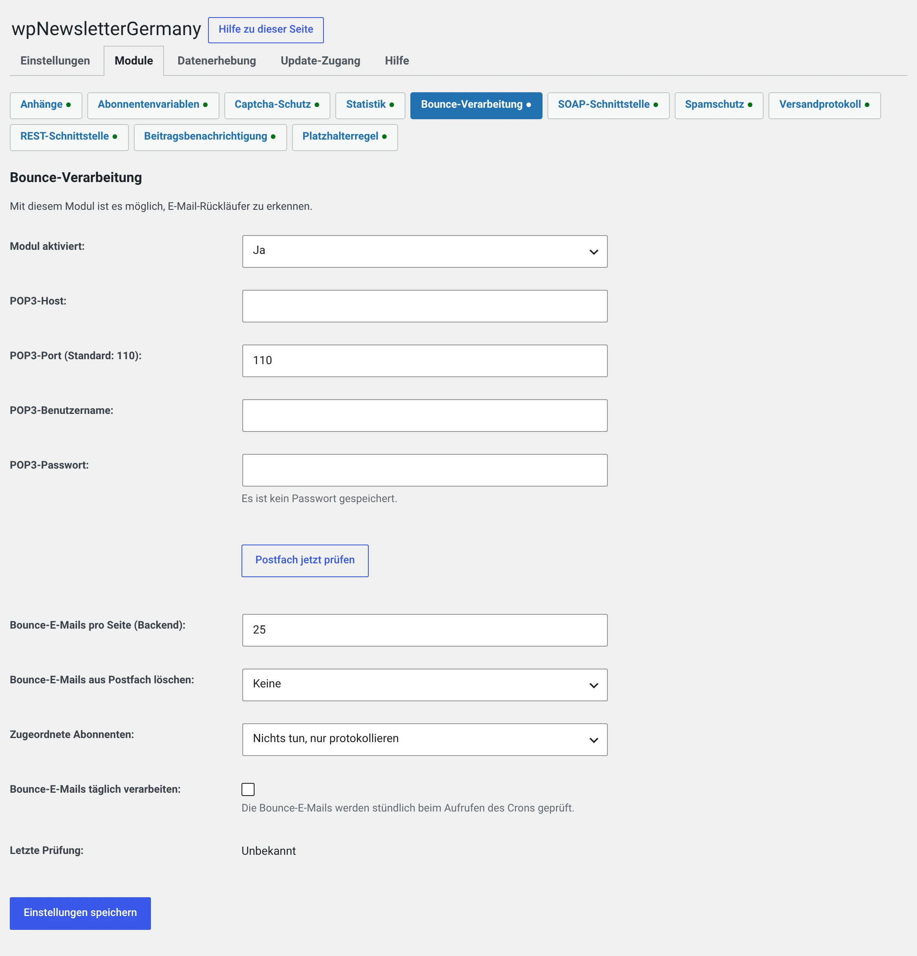This screenshot has width=917, height=956.
Task: Open the Spamschutz module
Action: pyautogui.click(x=719, y=105)
